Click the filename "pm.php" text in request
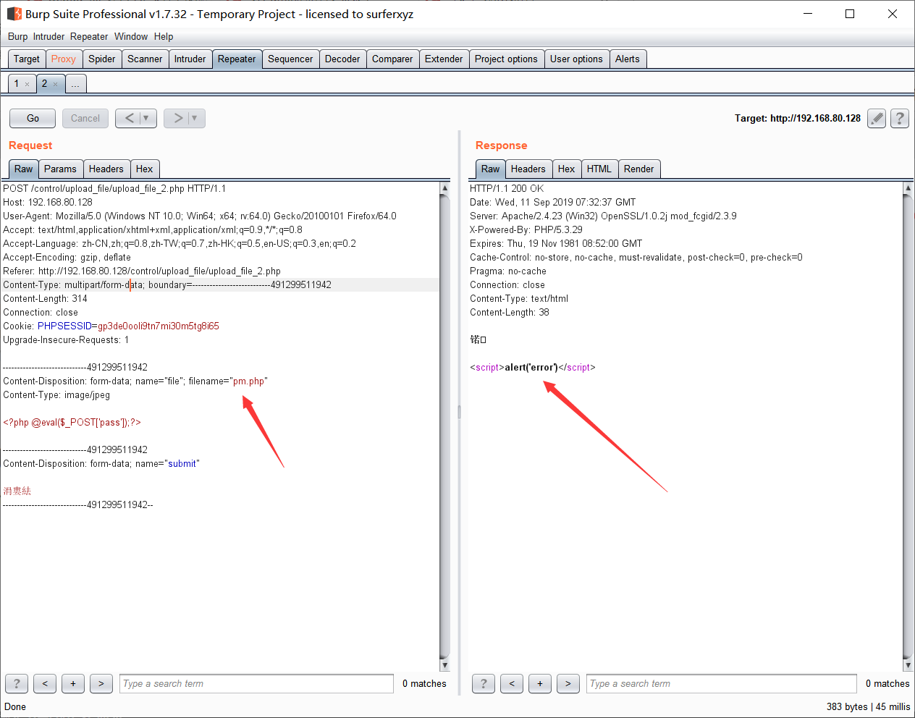The height and width of the screenshot is (718, 915). tap(249, 381)
